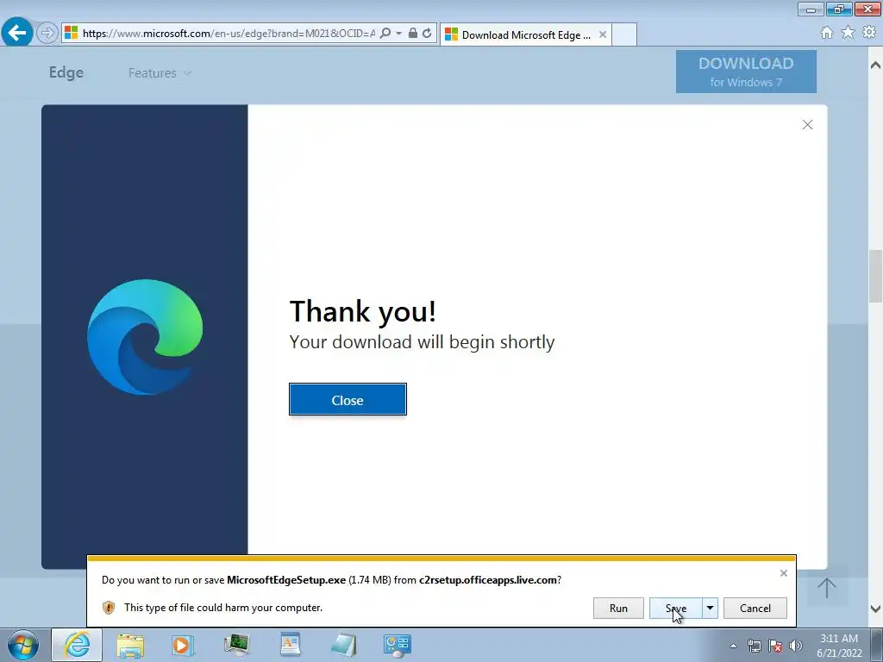Open the Save options dropdown arrow

[711, 608]
